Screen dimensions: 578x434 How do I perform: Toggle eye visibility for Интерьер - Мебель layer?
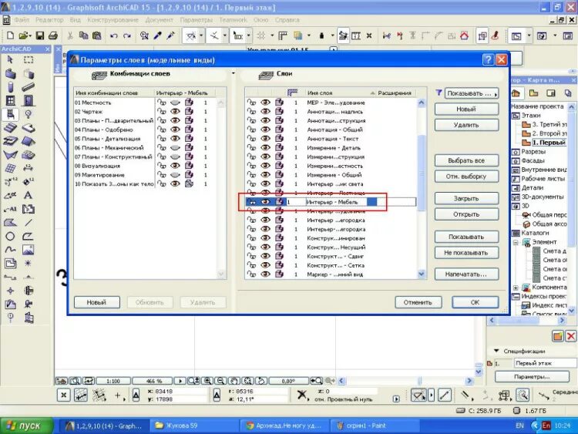[265, 202]
